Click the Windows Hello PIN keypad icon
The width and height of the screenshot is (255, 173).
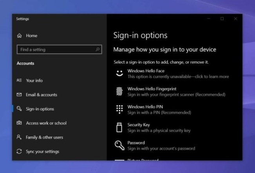pyautogui.click(x=119, y=109)
